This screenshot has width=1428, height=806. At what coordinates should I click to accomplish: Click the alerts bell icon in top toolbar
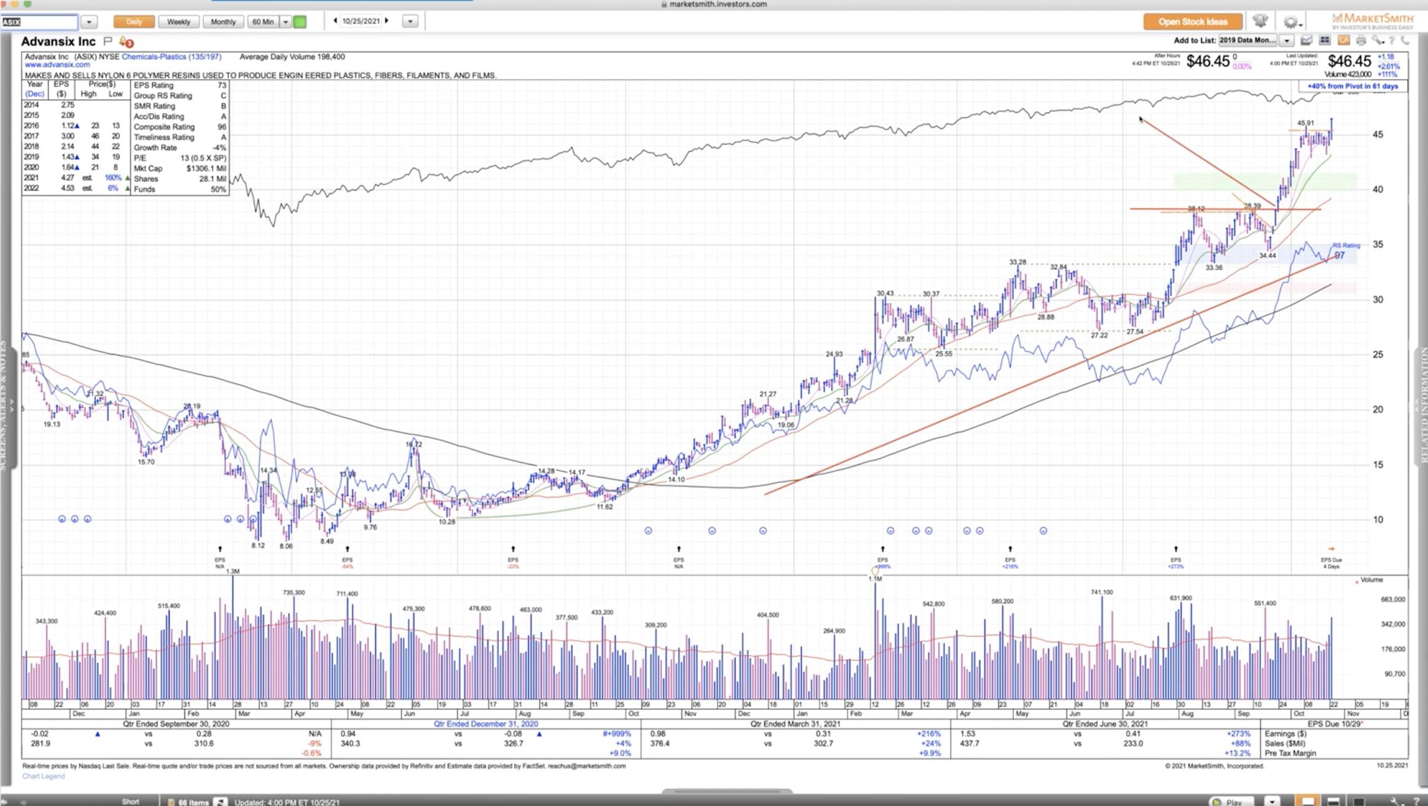coord(1260,21)
